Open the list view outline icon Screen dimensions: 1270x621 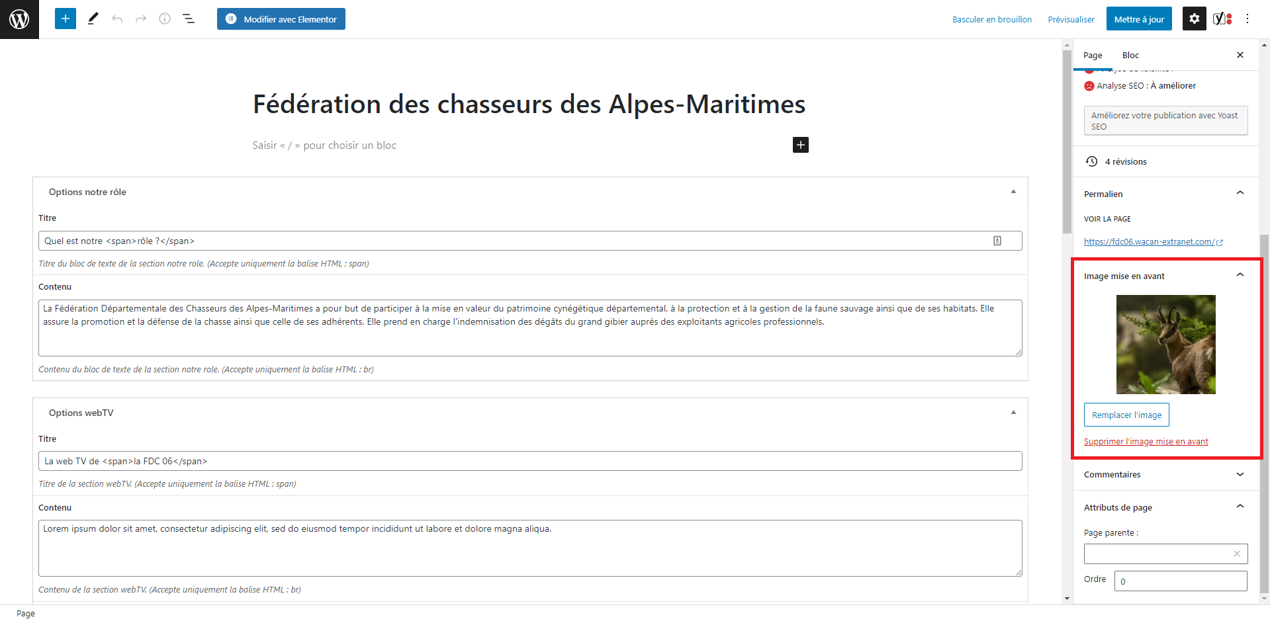(189, 19)
